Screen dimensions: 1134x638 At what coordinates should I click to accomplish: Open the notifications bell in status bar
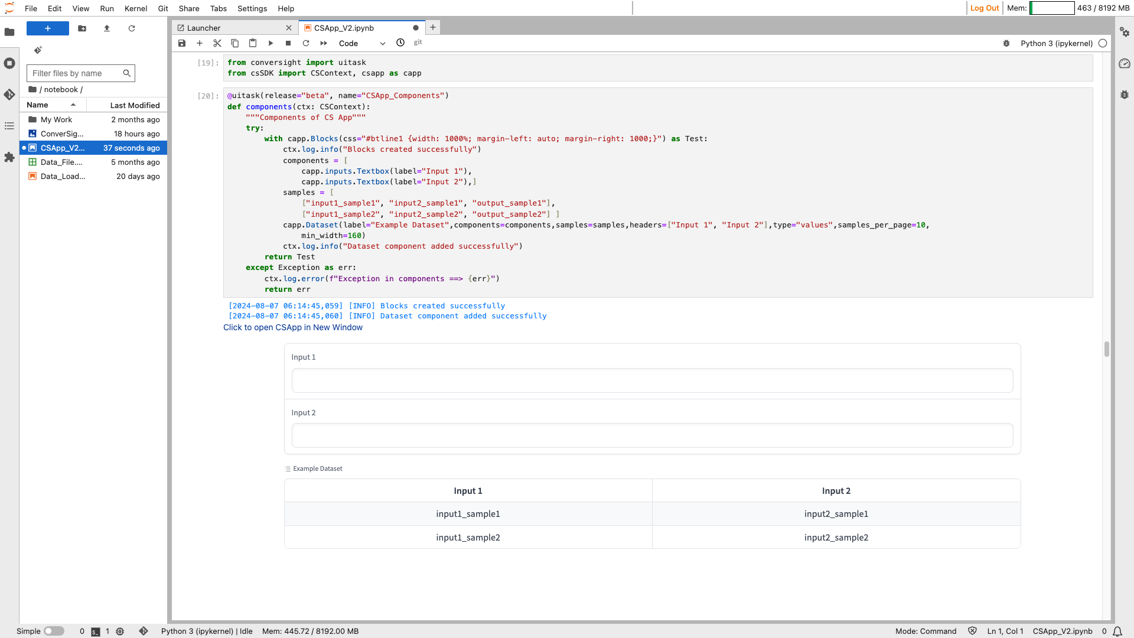(x=1117, y=632)
